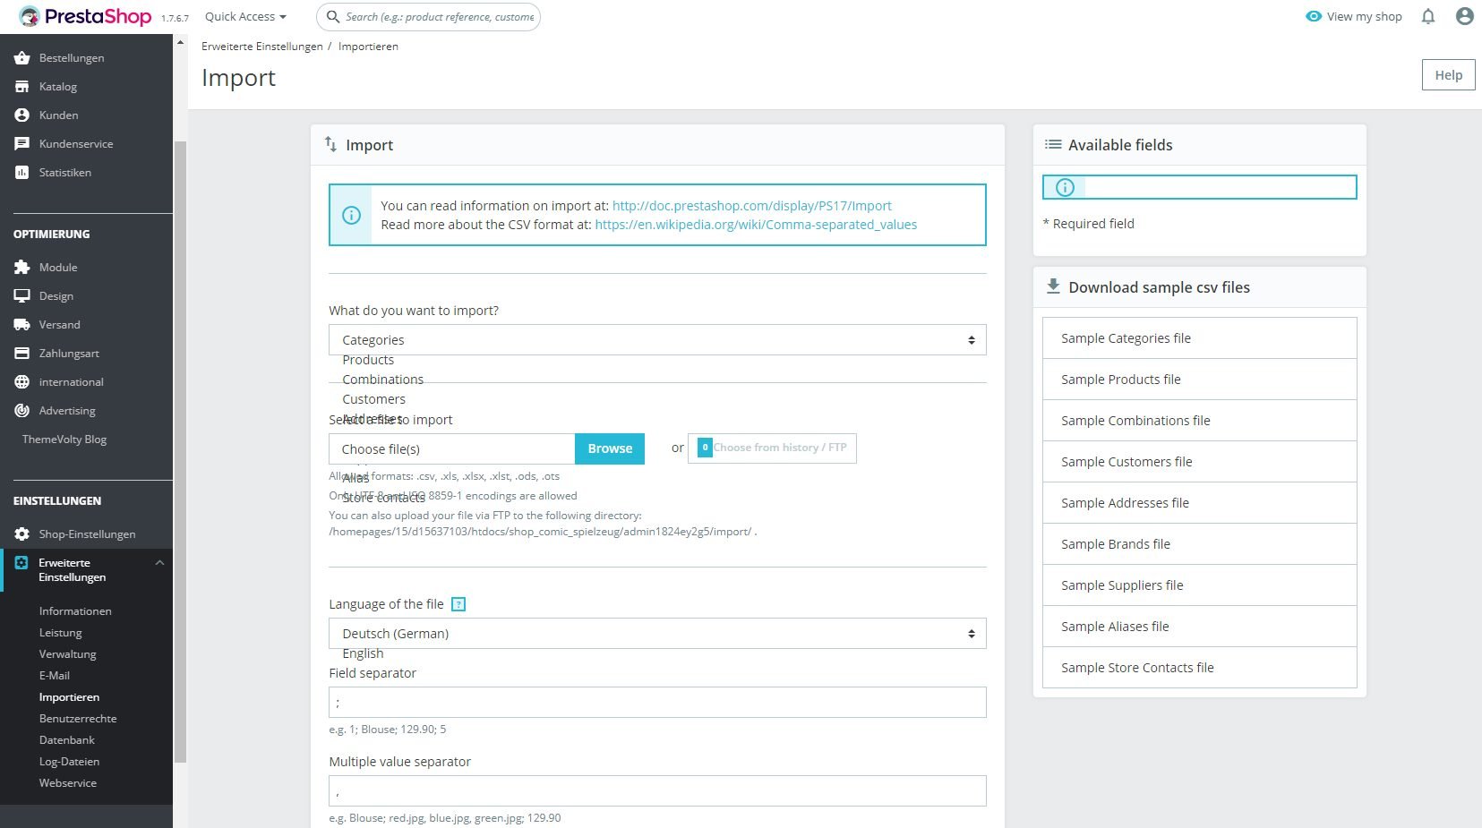Viewport: 1482px width, 828px height.
Task: Click the PrestaShop logo
Action: pos(85,16)
